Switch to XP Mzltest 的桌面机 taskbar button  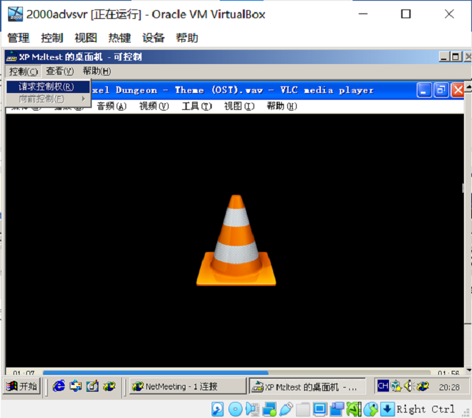(x=307, y=386)
